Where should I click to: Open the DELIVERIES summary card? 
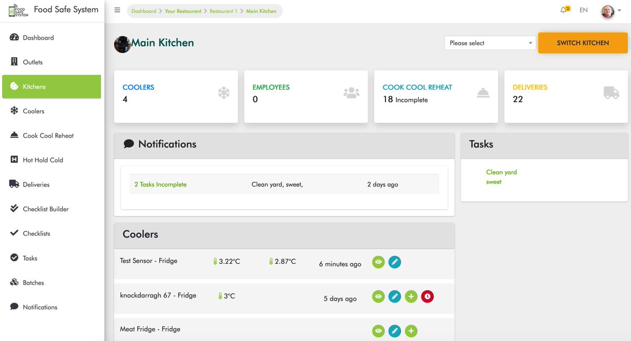coord(566,97)
